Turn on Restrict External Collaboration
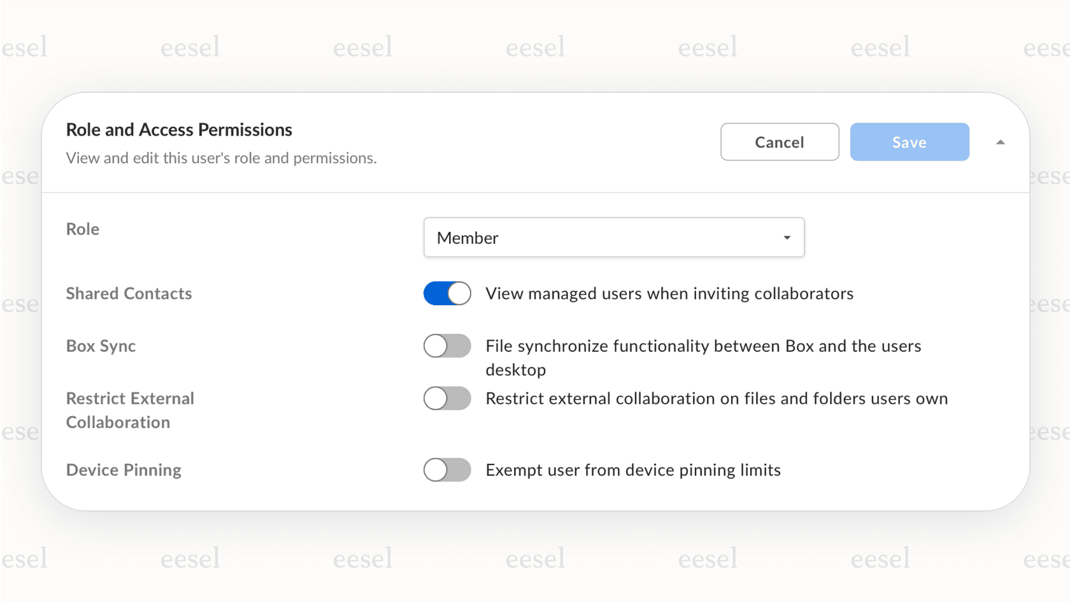 click(x=446, y=398)
